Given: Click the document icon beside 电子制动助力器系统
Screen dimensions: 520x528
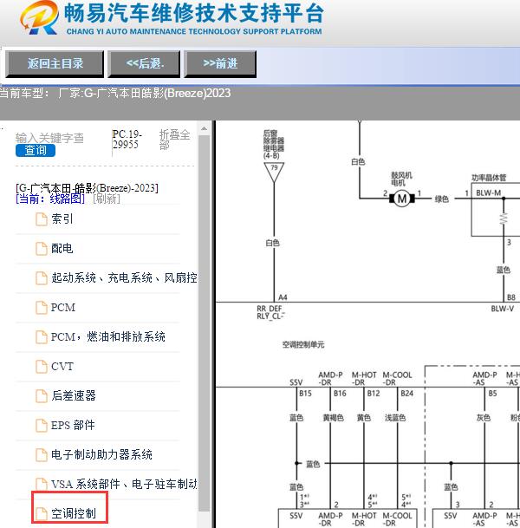Looking at the screenshot, I should (x=42, y=455).
